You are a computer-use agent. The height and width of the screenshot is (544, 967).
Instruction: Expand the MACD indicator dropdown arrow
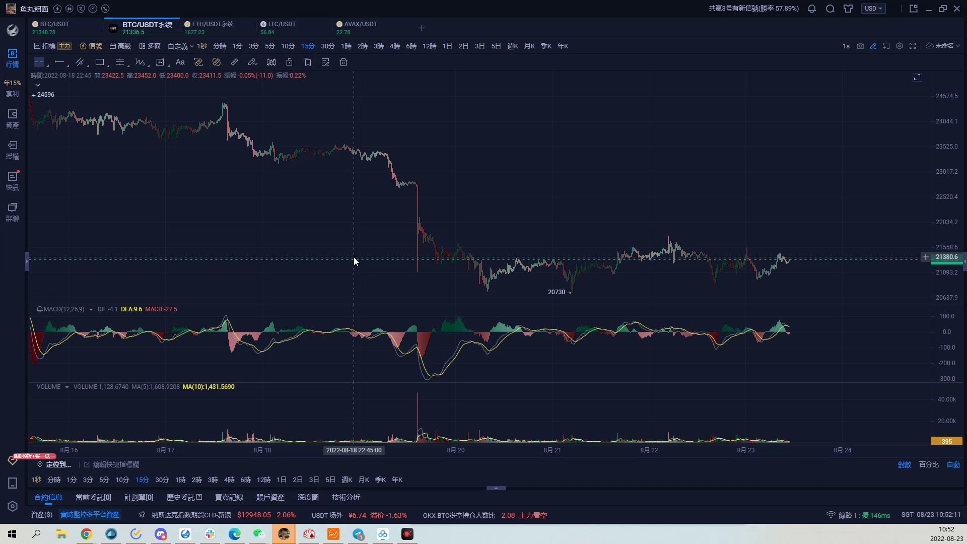91,309
